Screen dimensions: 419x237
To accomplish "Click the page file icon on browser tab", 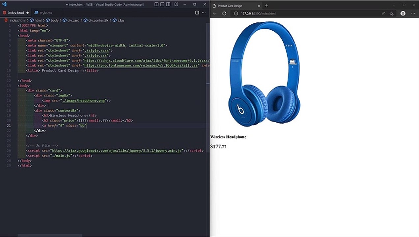I will tap(214, 6).
